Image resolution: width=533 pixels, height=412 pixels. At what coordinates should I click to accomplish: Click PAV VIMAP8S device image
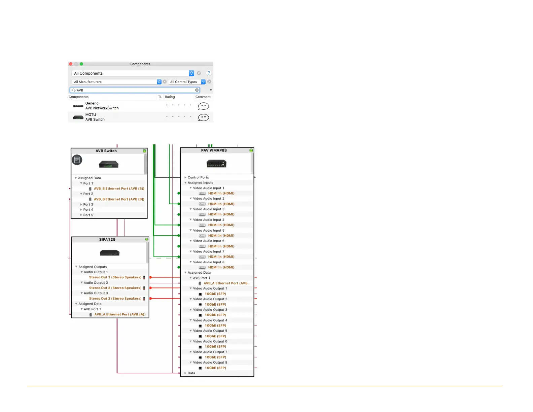click(216, 164)
